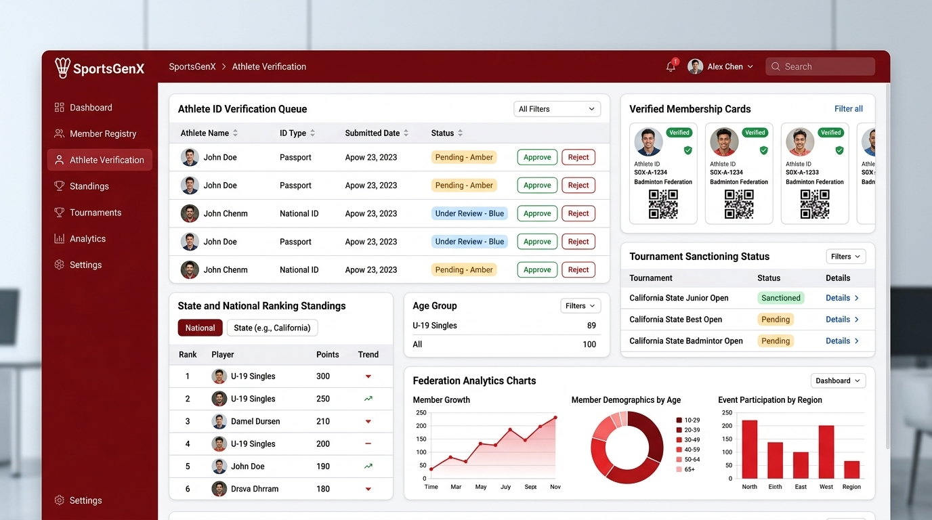Viewport: 932px width, 520px height.
Task: Click the QR code on card SOX-A-1233
Action: pos(815,204)
